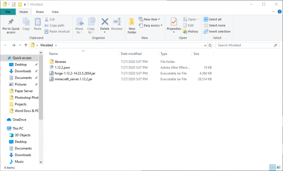Click Select all in the ribbon

coord(213,19)
